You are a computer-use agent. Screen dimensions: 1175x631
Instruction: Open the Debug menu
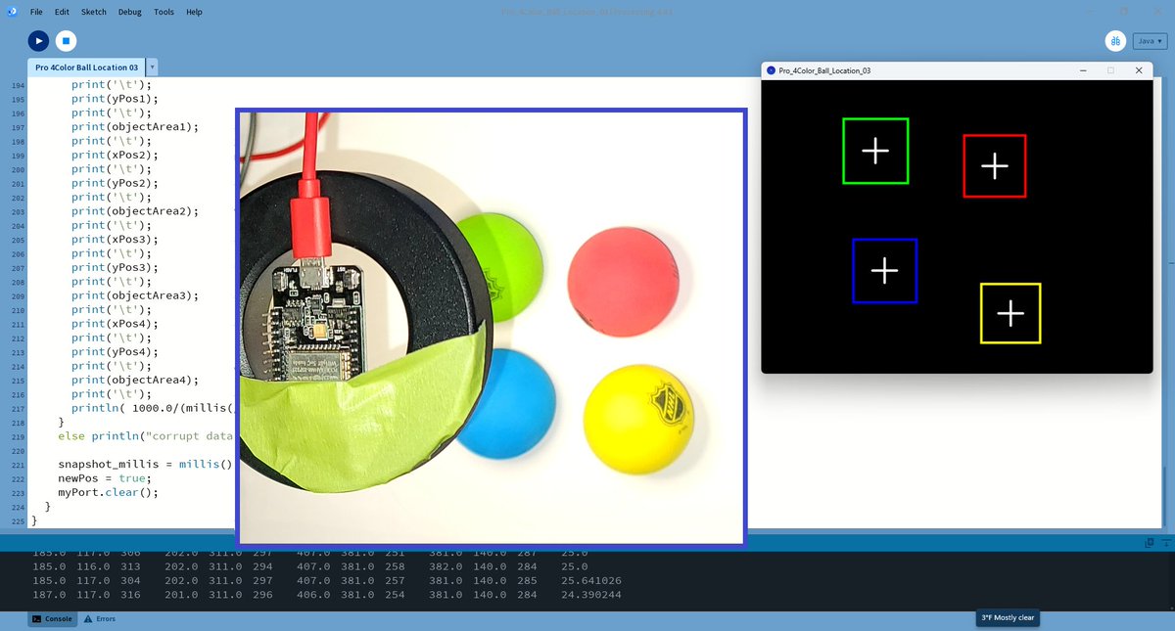(x=130, y=11)
